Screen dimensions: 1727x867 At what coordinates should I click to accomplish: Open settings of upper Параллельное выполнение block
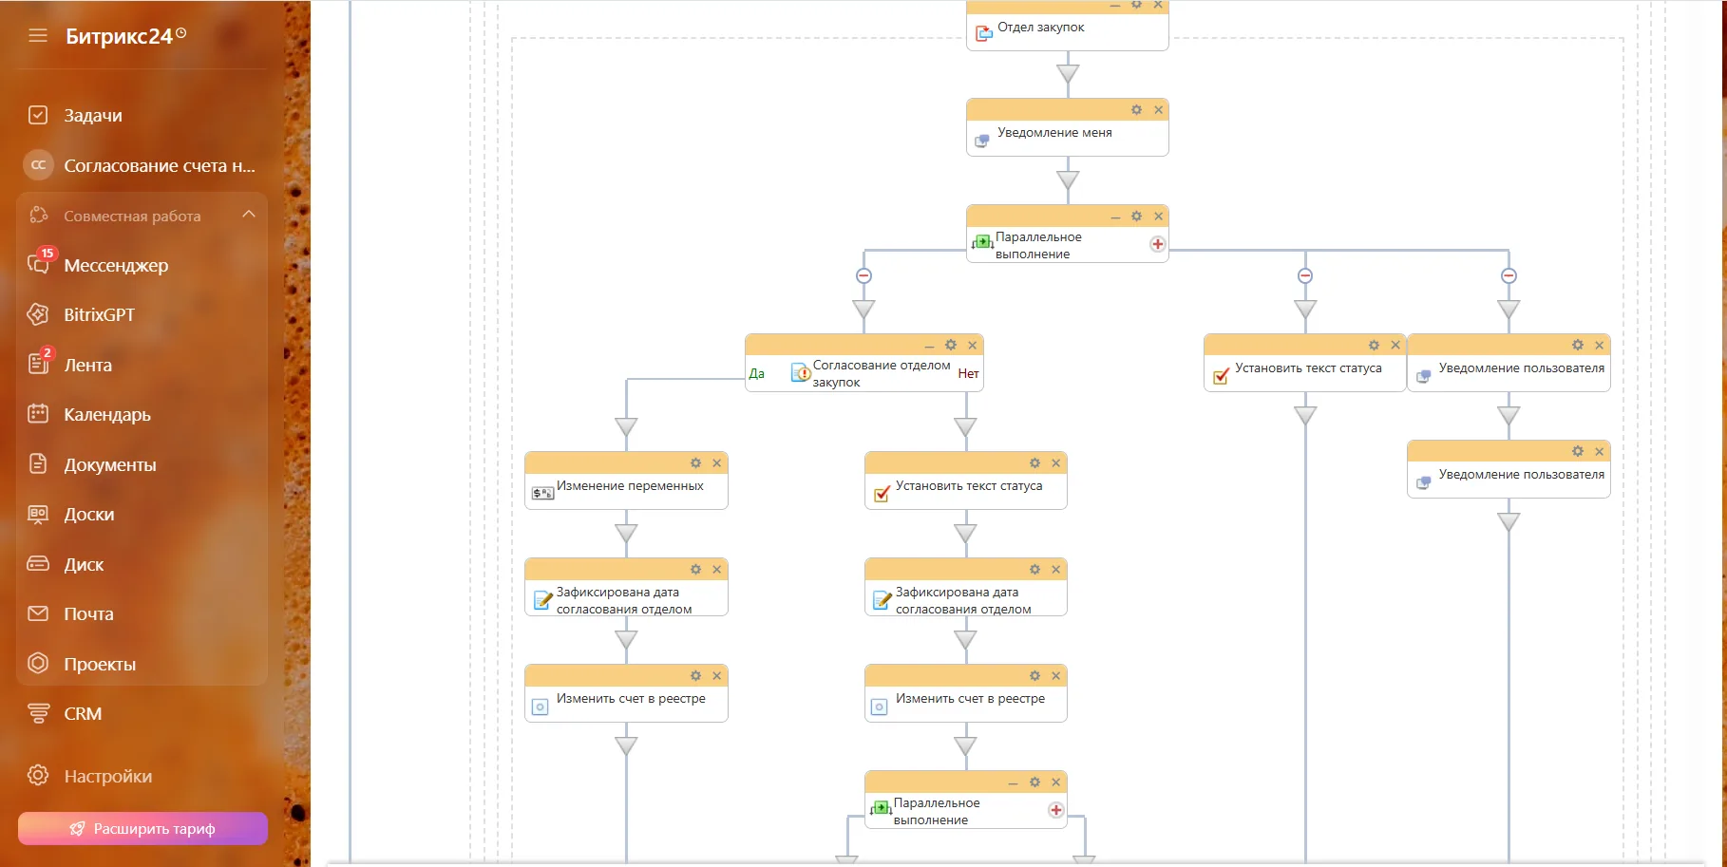point(1136,217)
